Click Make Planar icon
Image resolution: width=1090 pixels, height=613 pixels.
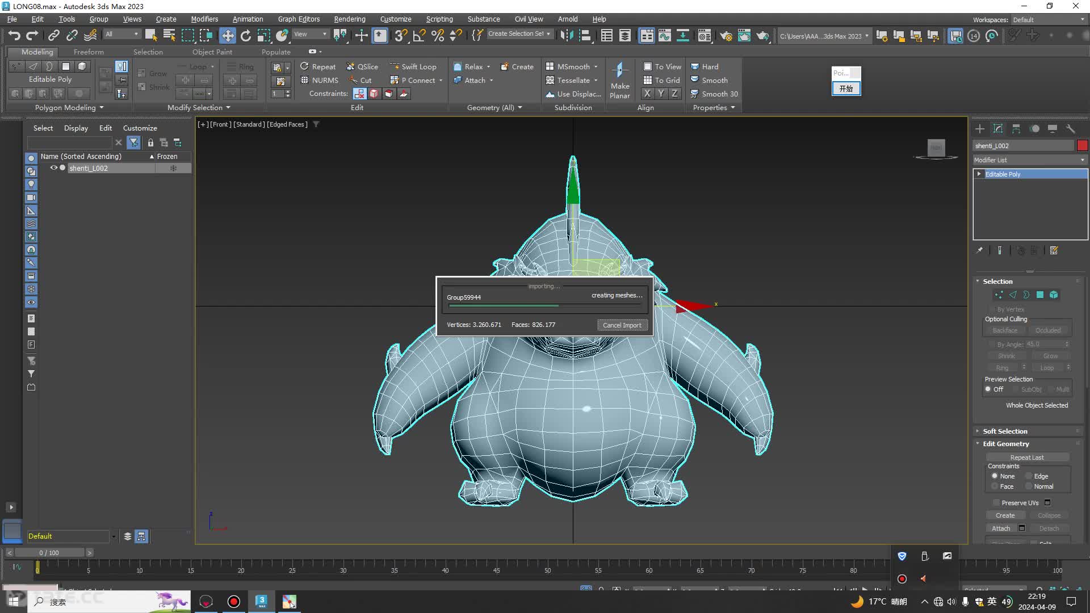pyautogui.click(x=620, y=80)
